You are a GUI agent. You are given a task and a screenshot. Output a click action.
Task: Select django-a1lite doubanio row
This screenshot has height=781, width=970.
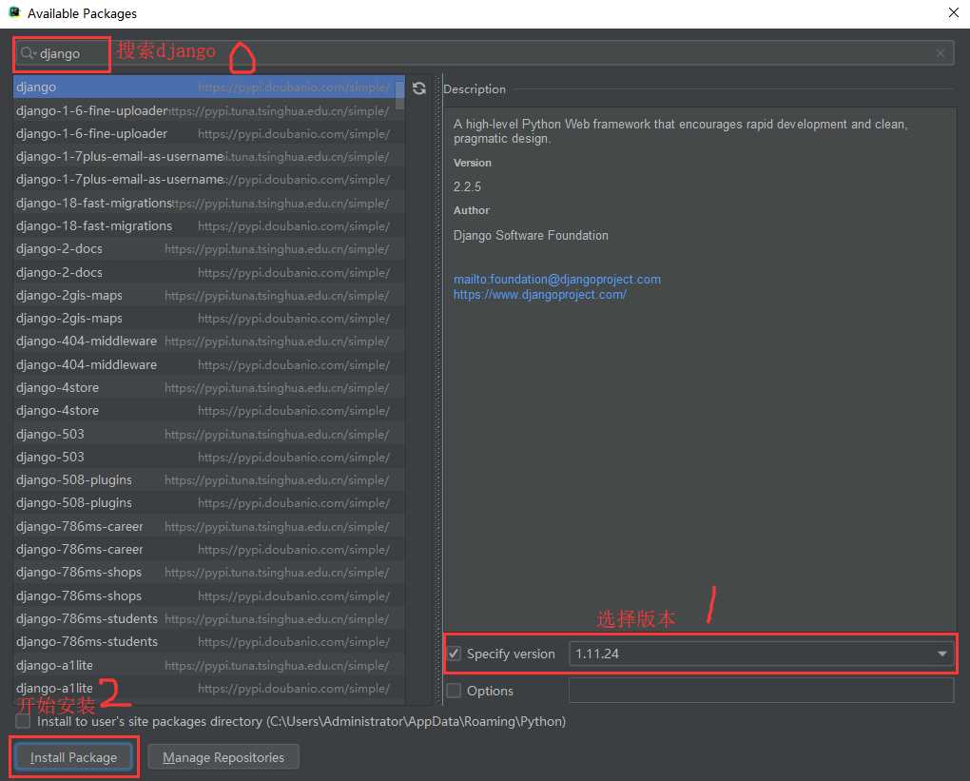click(209, 688)
